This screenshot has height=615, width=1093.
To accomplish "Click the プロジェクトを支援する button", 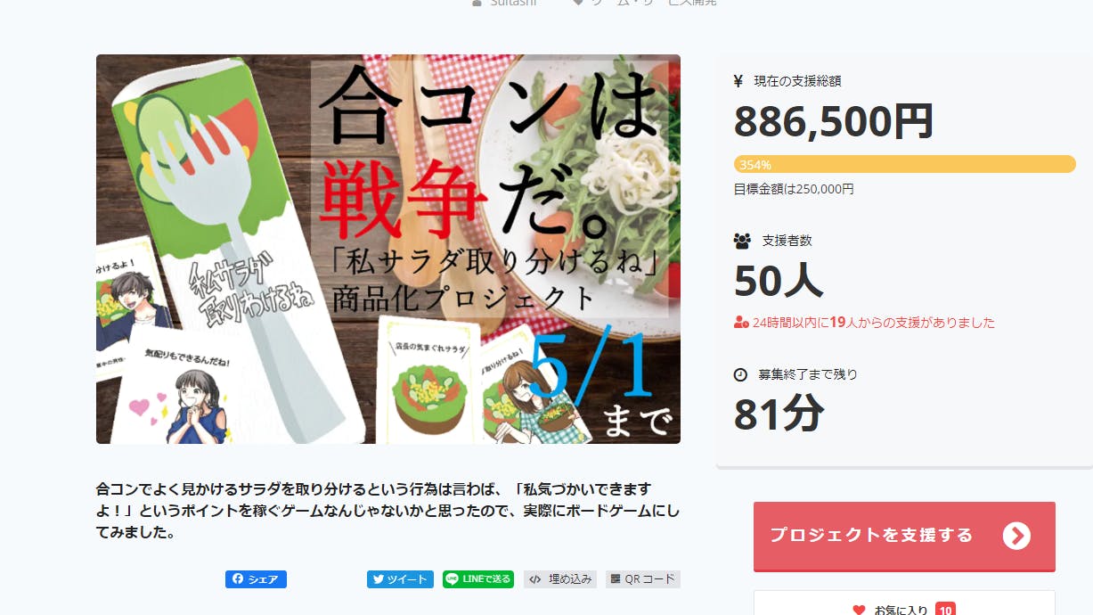I will click(904, 536).
